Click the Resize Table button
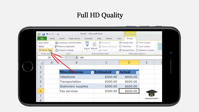The image size is (199, 112). pos(45,50)
